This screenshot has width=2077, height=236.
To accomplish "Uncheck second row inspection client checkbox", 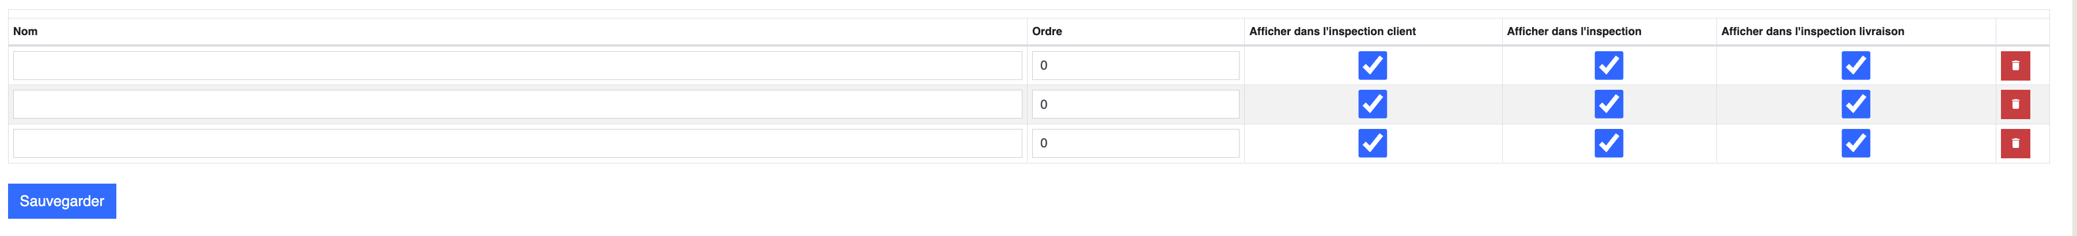I will point(1373,104).
